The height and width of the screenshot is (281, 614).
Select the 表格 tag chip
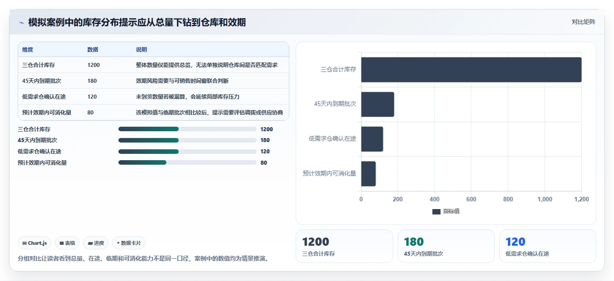(x=67, y=243)
